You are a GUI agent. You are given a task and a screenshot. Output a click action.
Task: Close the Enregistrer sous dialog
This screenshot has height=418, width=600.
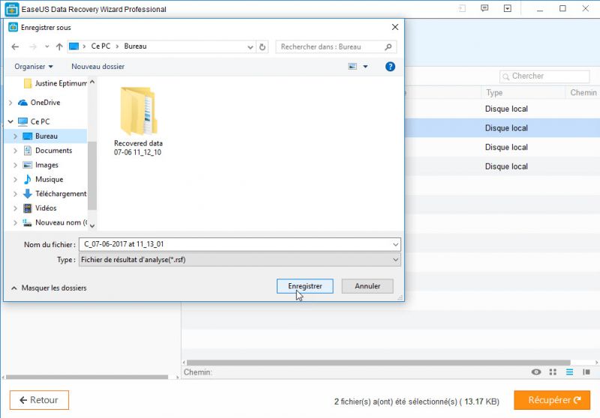tap(395, 27)
